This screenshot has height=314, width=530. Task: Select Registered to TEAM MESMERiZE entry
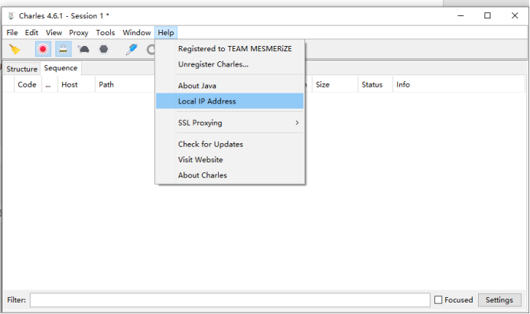tap(230, 49)
